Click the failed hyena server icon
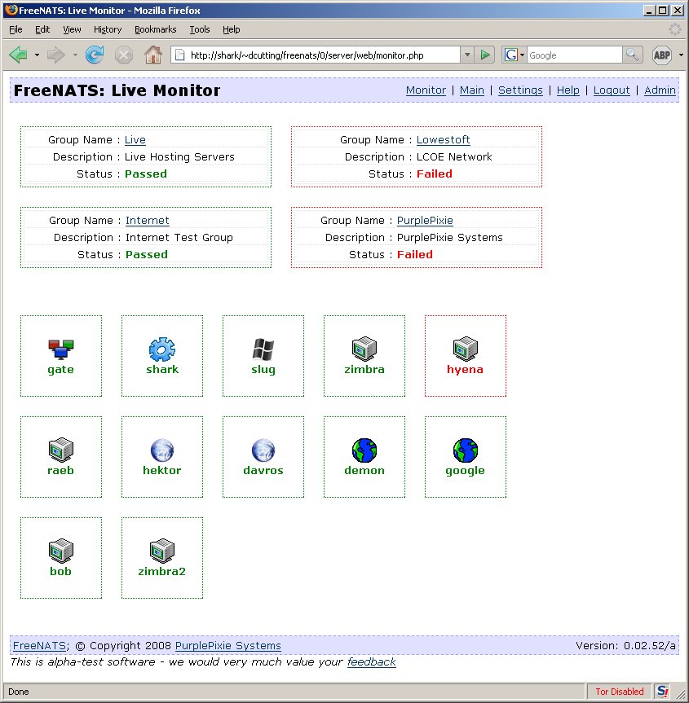The height and width of the screenshot is (703, 689). point(465,349)
